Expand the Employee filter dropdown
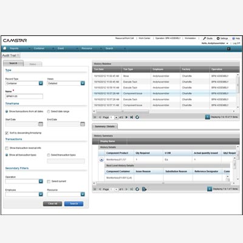This screenshot has height=243, width=243. click(41, 194)
